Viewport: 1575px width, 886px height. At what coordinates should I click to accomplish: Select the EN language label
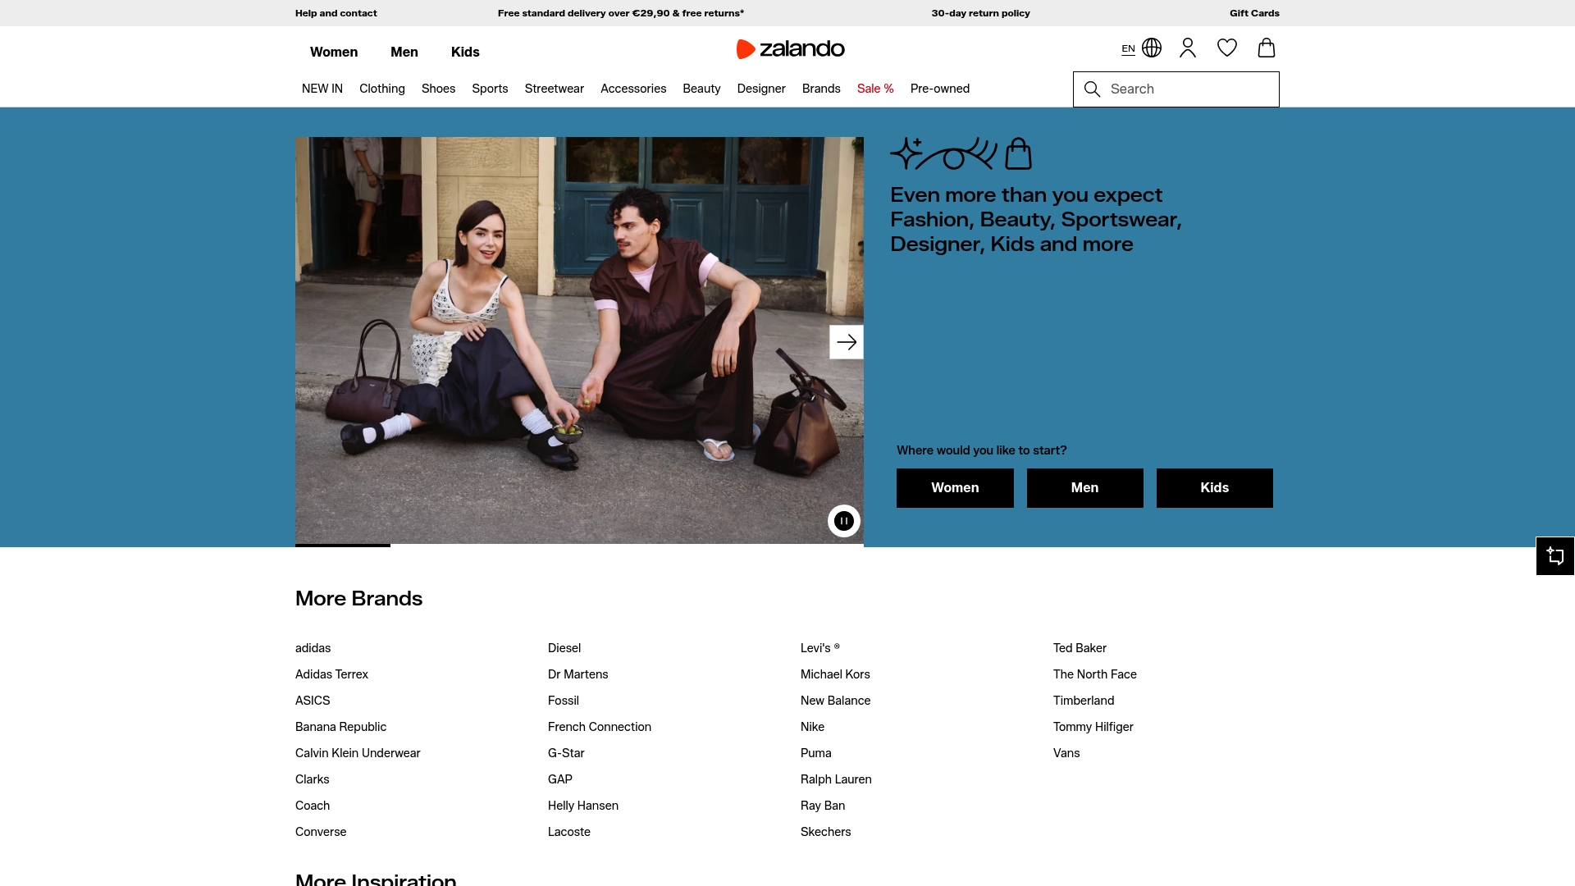pyautogui.click(x=1127, y=48)
